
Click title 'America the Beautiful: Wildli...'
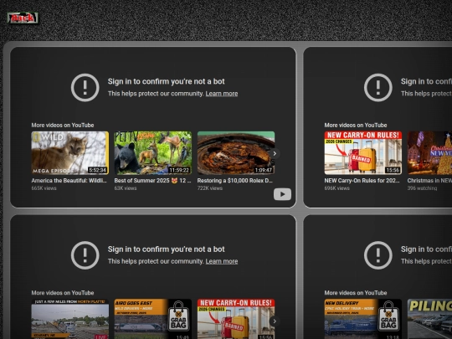69,181
